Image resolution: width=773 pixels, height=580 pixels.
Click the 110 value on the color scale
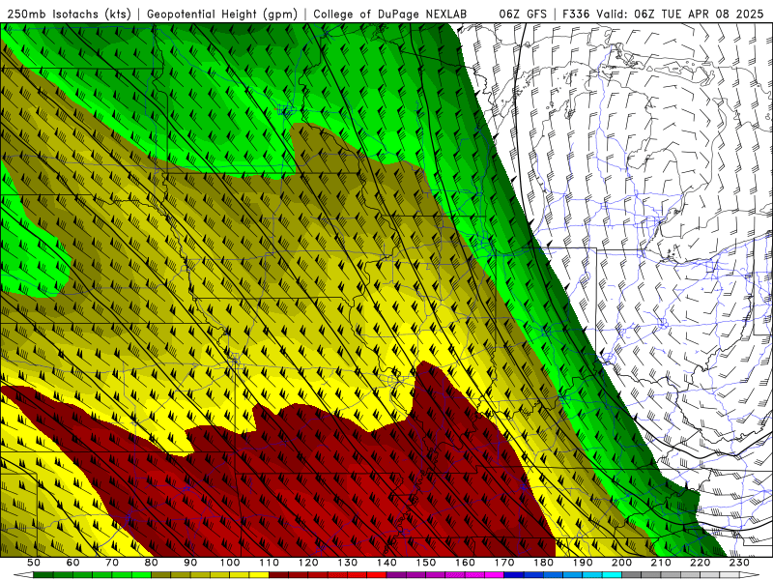270,563
